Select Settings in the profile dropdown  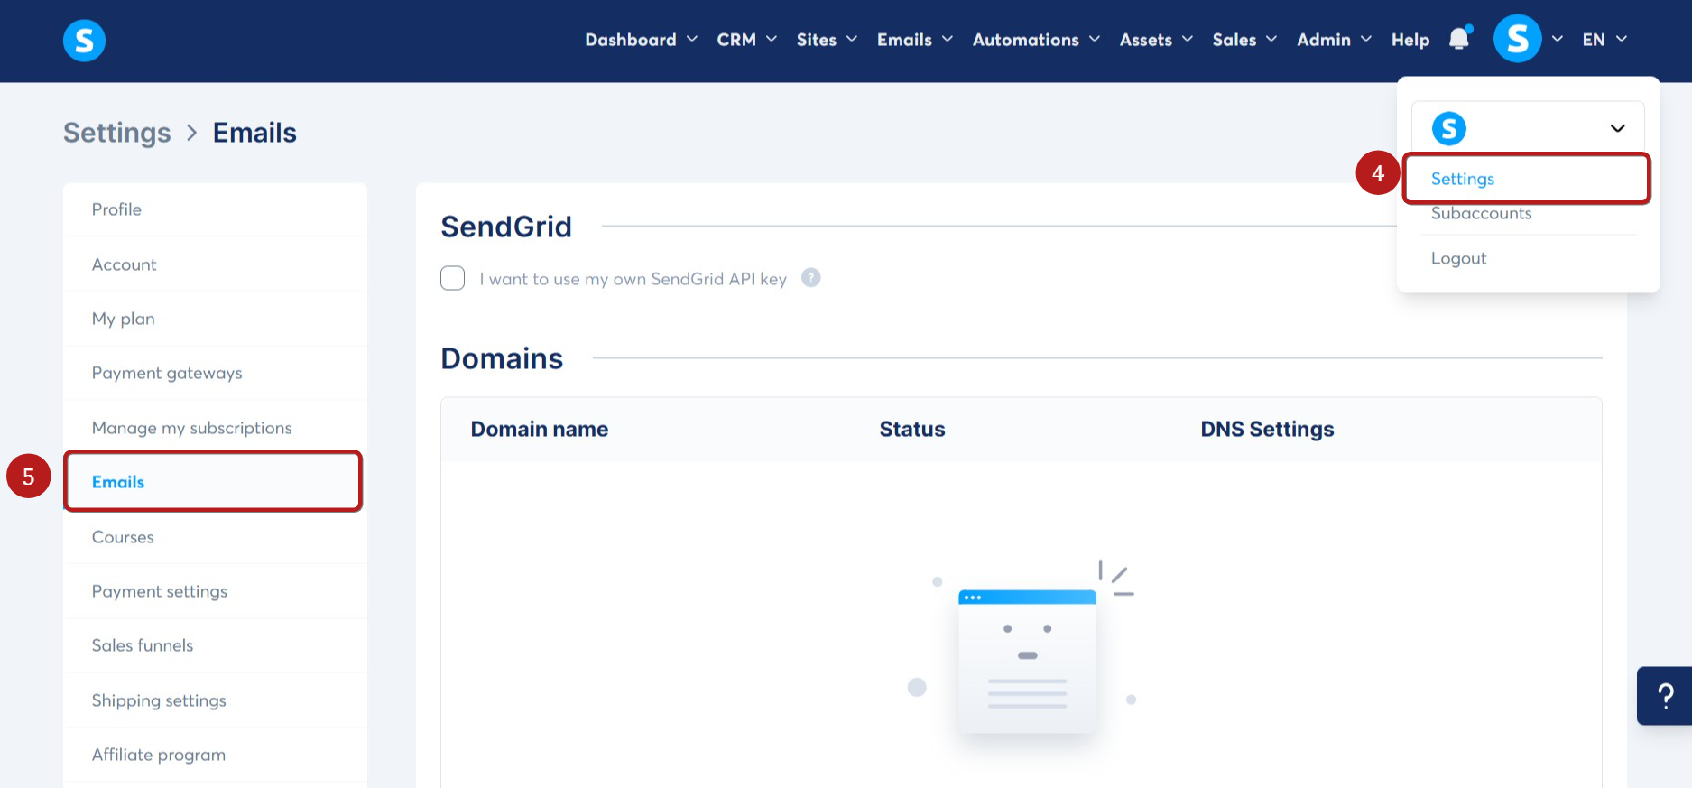point(1527,179)
